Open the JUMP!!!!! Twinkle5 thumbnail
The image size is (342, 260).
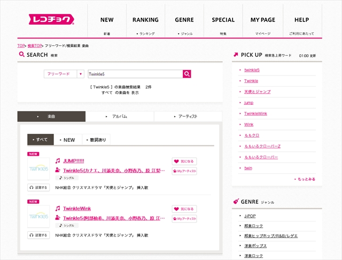[38, 169]
